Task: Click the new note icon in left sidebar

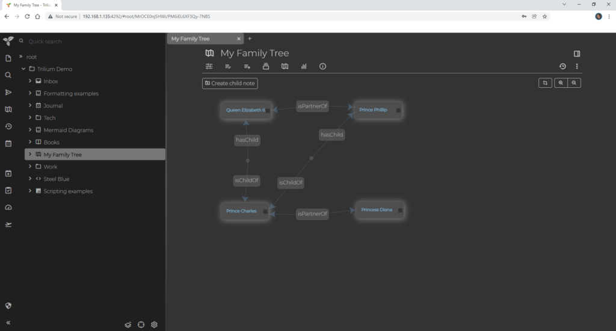Action: click(8, 58)
